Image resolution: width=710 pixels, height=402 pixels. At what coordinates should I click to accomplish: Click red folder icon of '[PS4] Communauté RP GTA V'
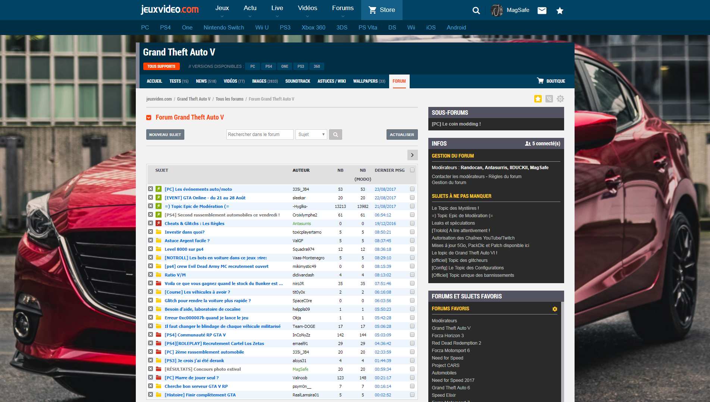(x=159, y=335)
